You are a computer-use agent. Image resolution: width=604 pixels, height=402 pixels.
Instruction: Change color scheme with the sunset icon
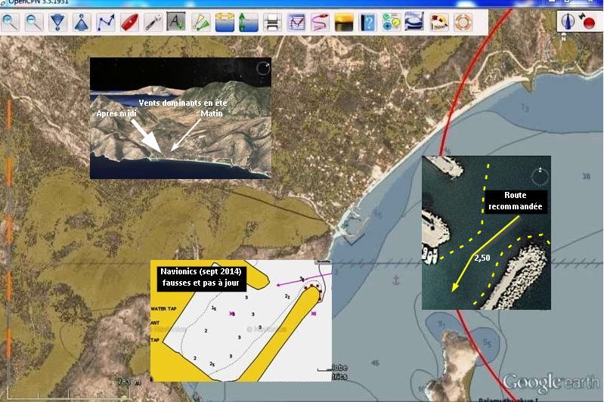pos(344,23)
